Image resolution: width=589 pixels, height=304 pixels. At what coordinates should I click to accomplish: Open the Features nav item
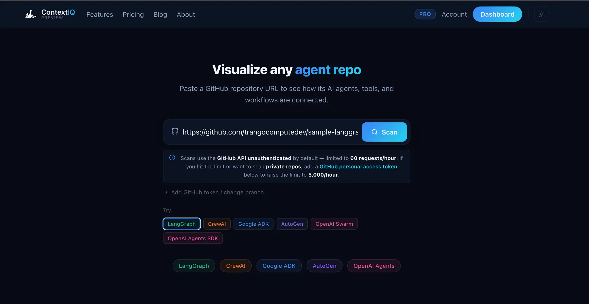(100, 14)
